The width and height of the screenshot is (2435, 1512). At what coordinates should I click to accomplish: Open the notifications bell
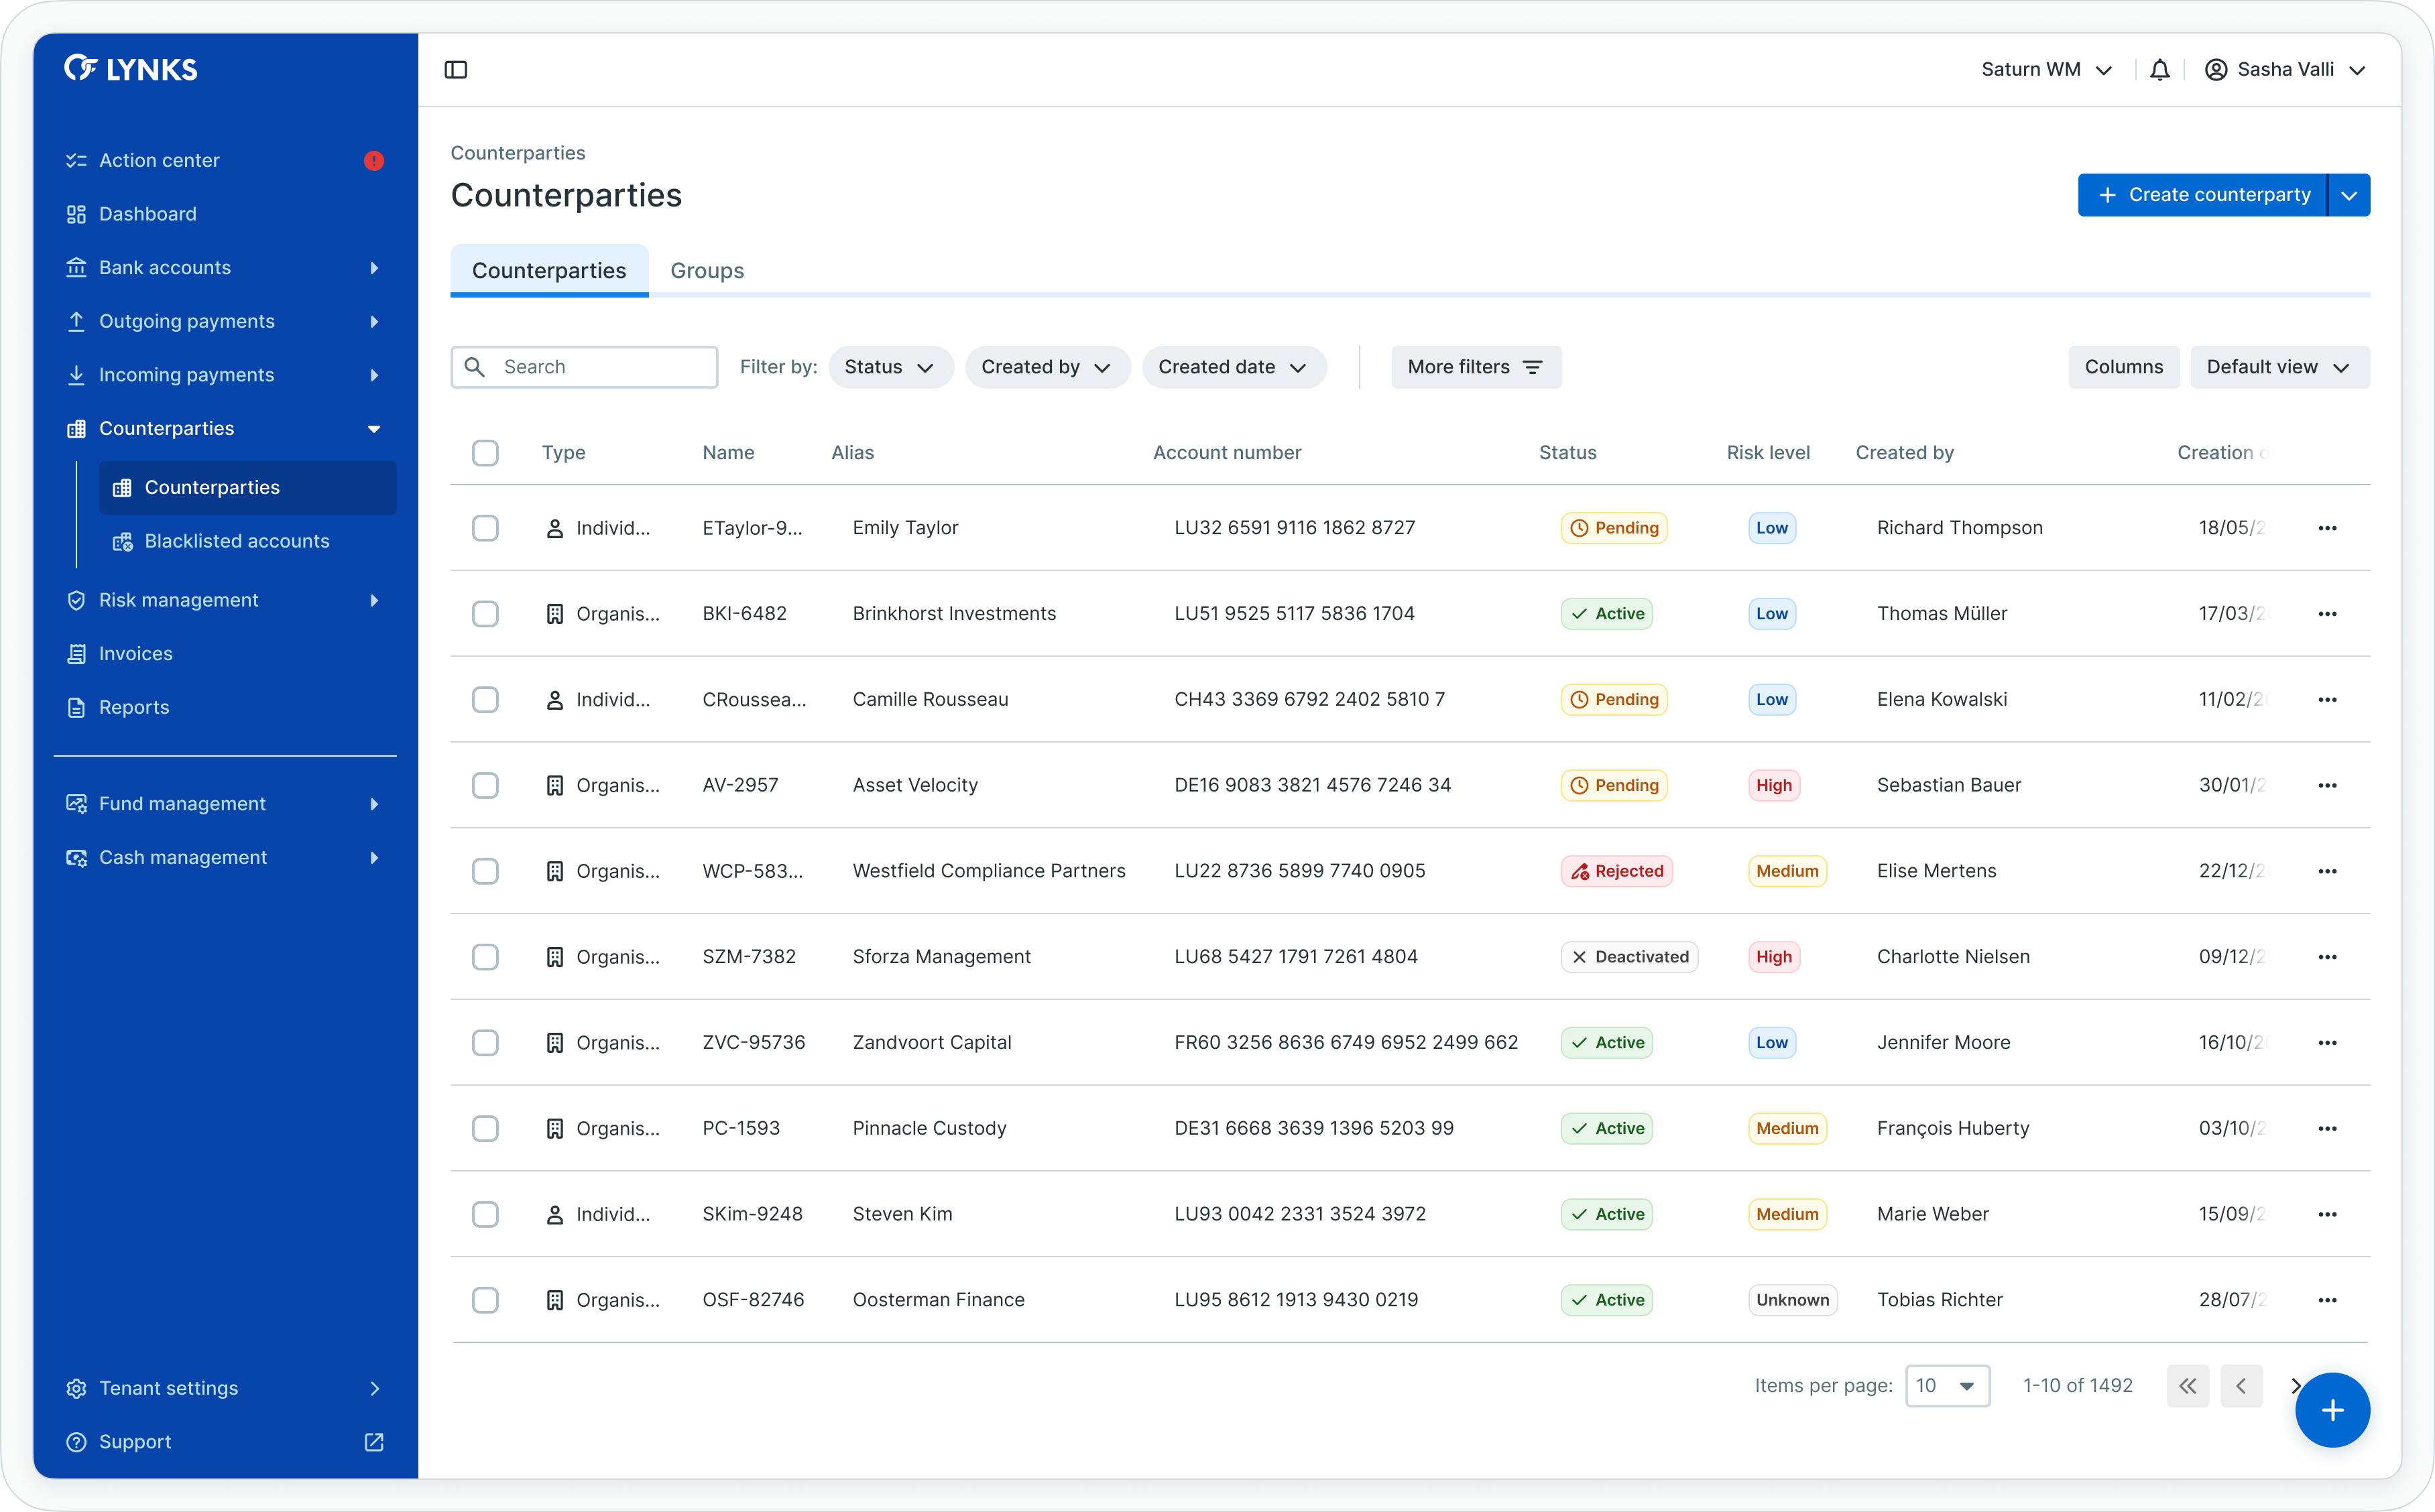click(x=2159, y=70)
